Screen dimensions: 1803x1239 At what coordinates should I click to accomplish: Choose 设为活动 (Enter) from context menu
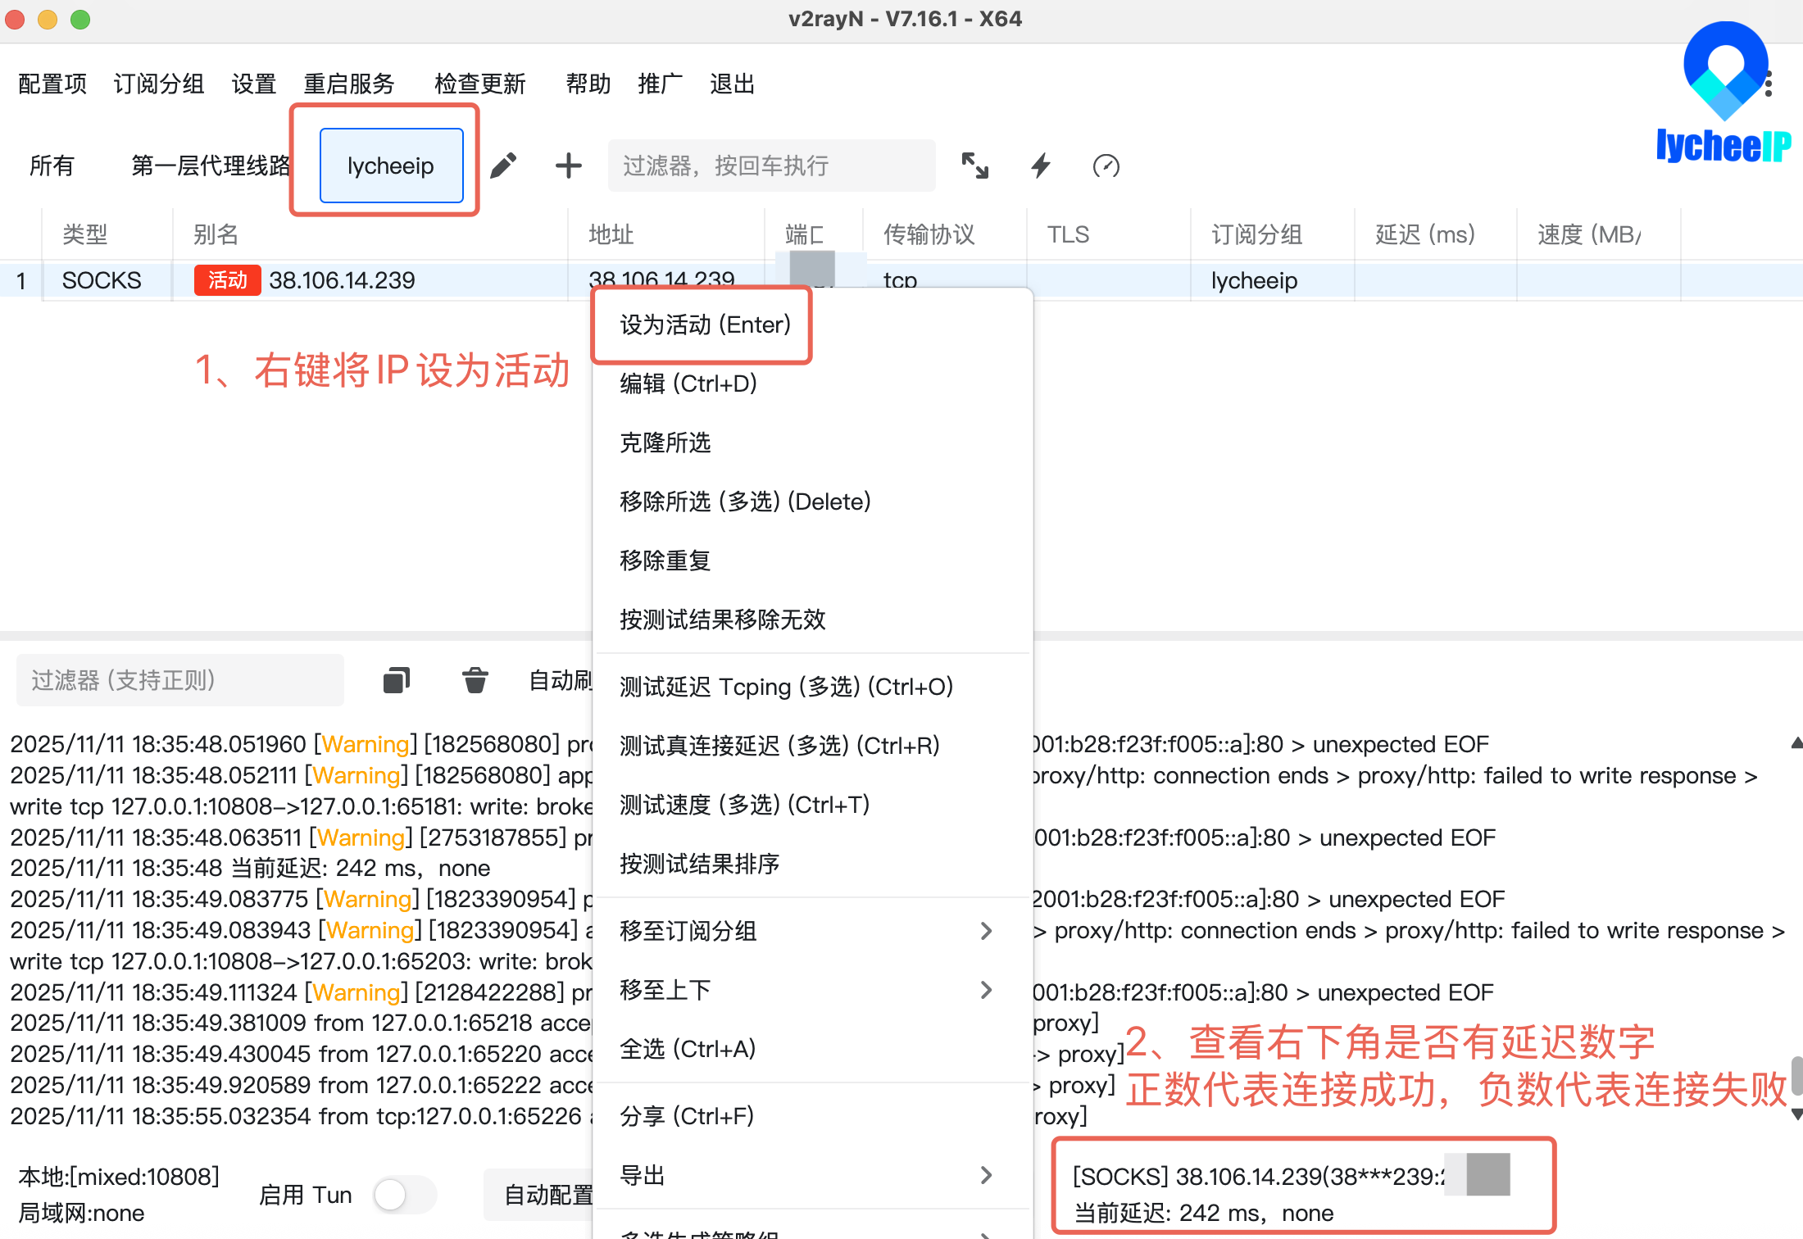click(x=705, y=324)
